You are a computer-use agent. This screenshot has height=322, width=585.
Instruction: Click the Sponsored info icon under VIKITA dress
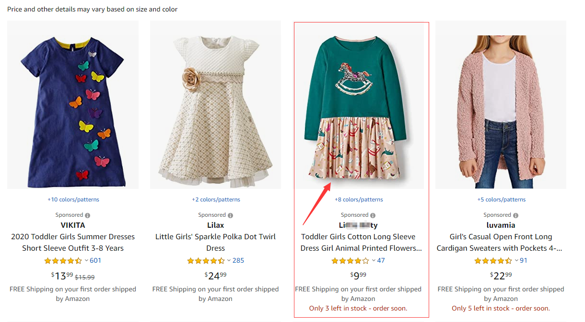pos(88,215)
